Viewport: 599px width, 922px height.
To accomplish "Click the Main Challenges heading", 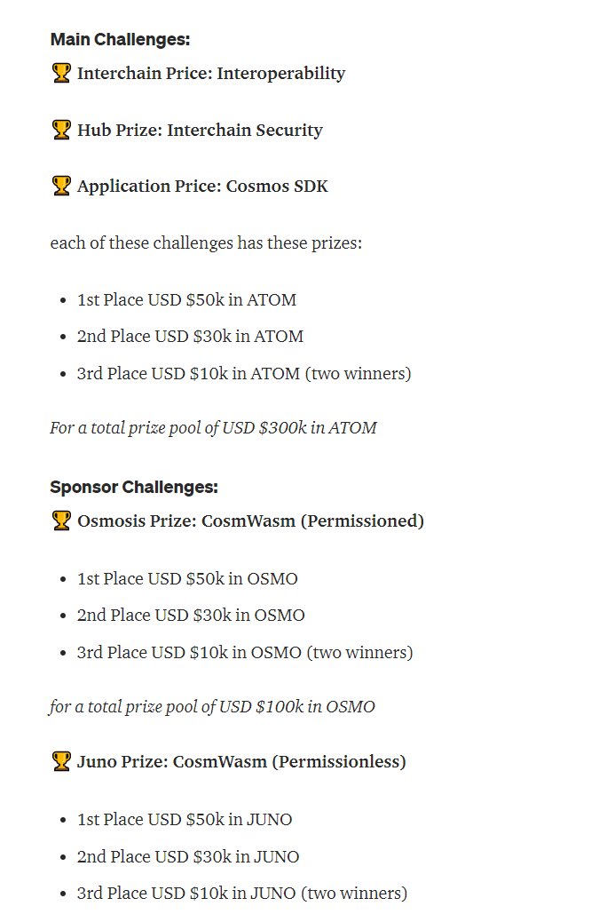I will [x=120, y=40].
